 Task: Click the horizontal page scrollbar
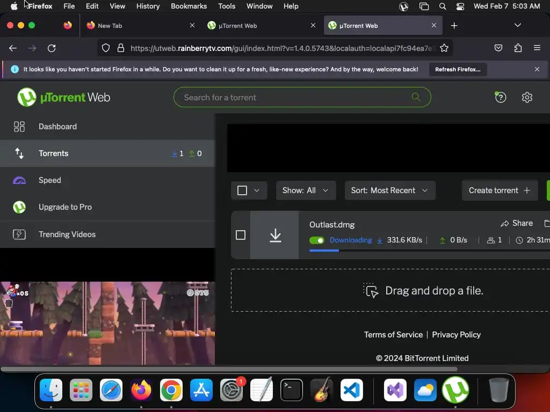coord(229,369)
